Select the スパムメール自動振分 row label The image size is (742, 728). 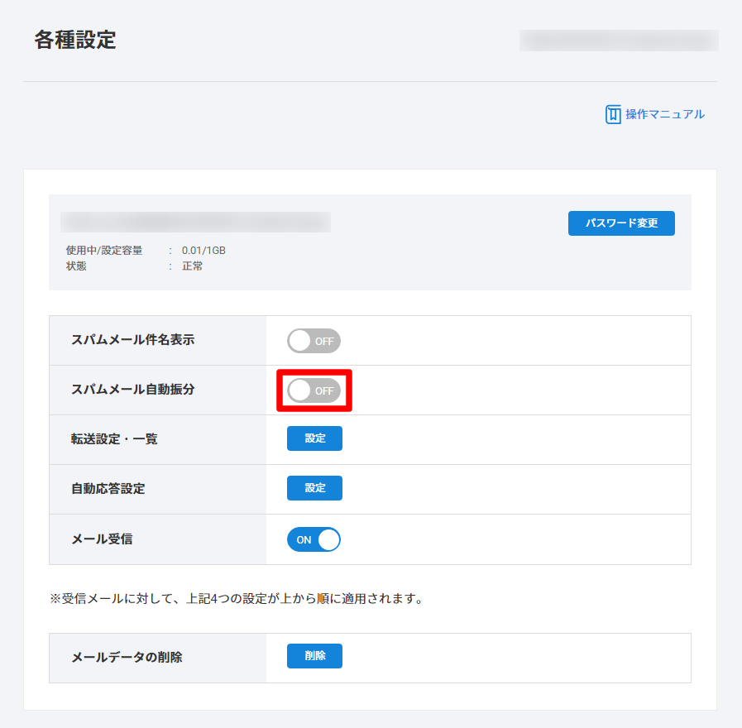[x=133, y=390]
